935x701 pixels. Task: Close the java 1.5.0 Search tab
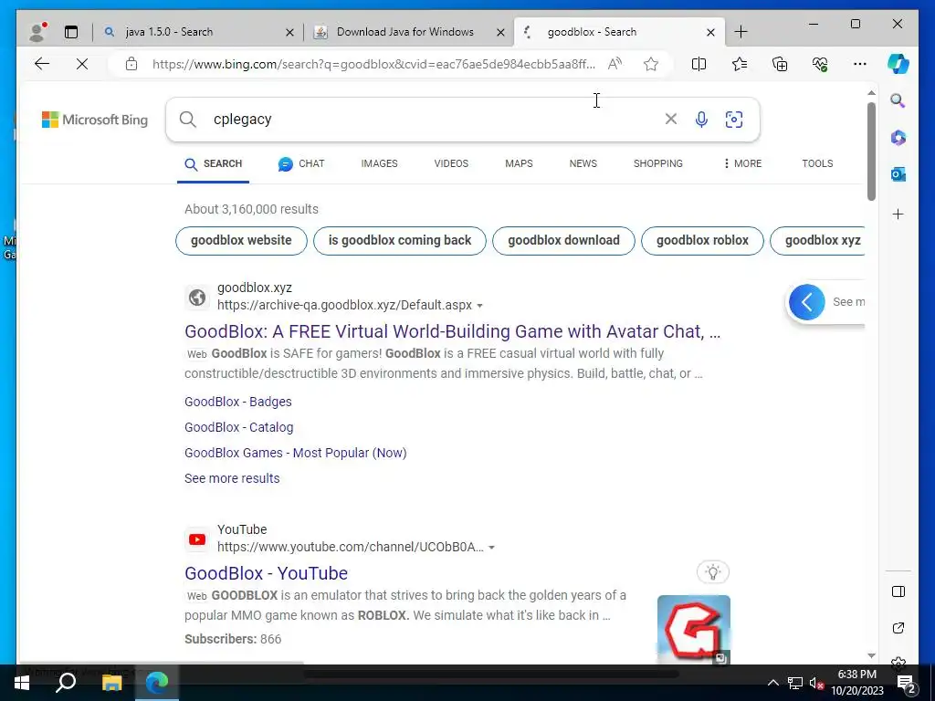pyautogui.click(x=289, y=32)
